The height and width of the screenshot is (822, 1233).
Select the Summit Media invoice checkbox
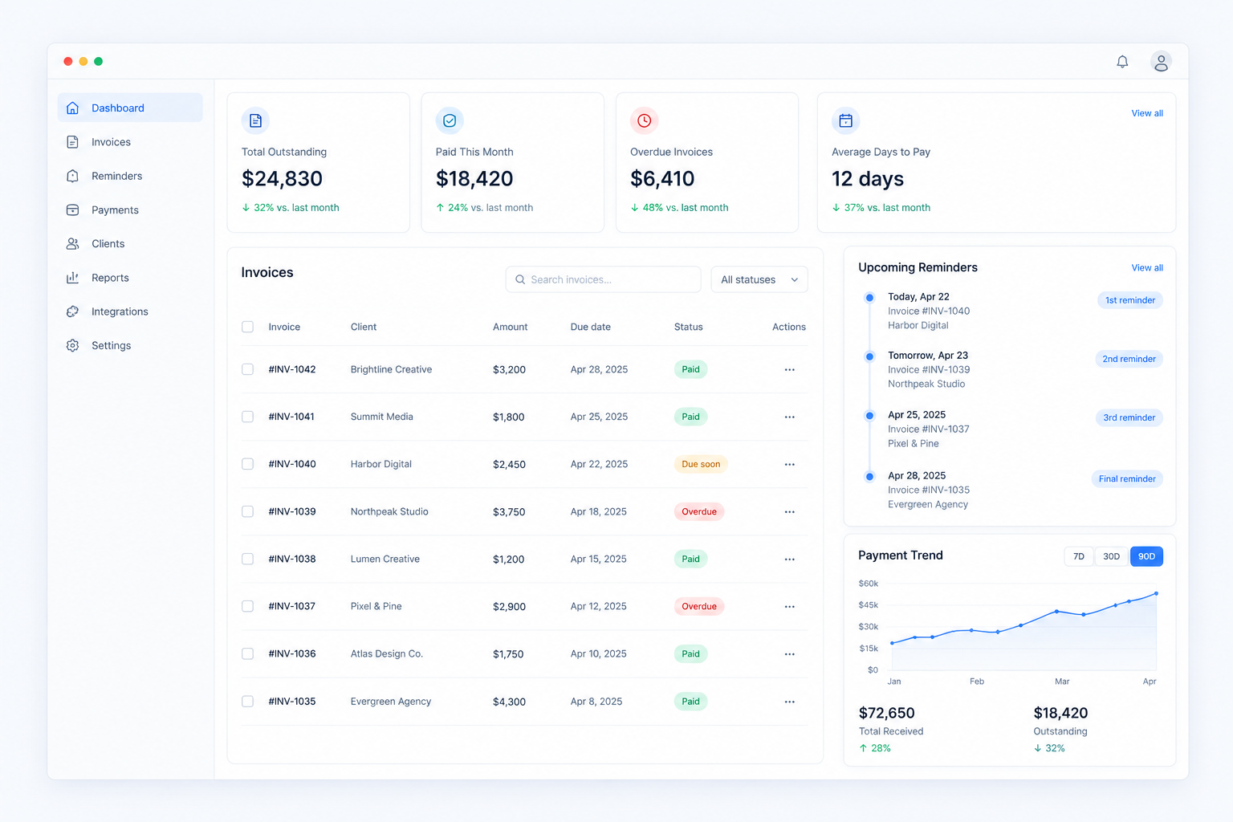coord(247,417)
